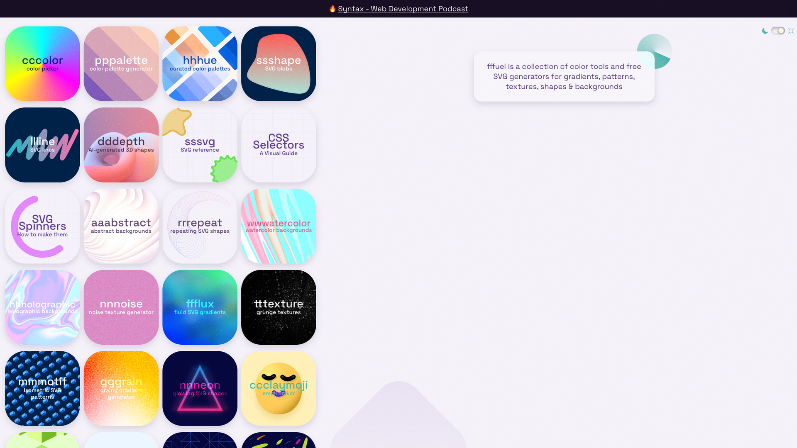Open the sssvg SVG reference guide
Screen dimensions: 797x448
[x=200, y=145]
